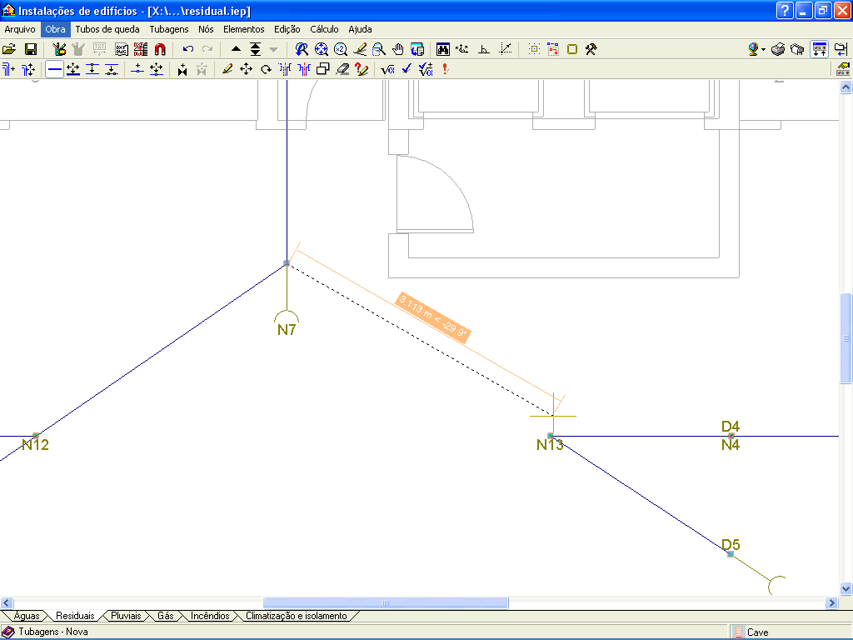Image resolution: width=853 pixels, height=640 pixels.
Task: Open the Edição menu
Action: coord(287,29)
